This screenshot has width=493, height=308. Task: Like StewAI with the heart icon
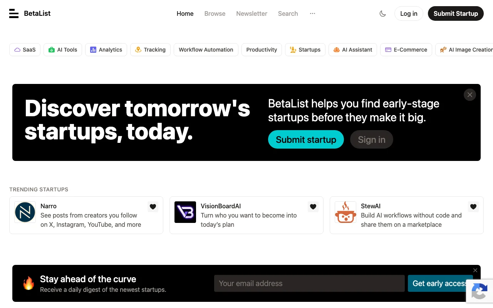point(473,207)
